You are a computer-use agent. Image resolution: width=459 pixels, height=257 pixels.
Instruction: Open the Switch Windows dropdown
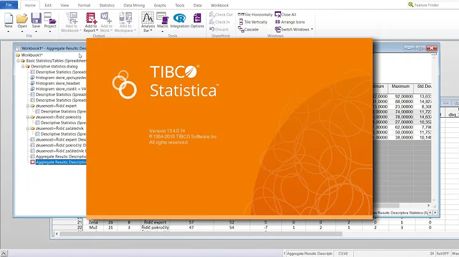pyautogui.click(x=312, y=29)
